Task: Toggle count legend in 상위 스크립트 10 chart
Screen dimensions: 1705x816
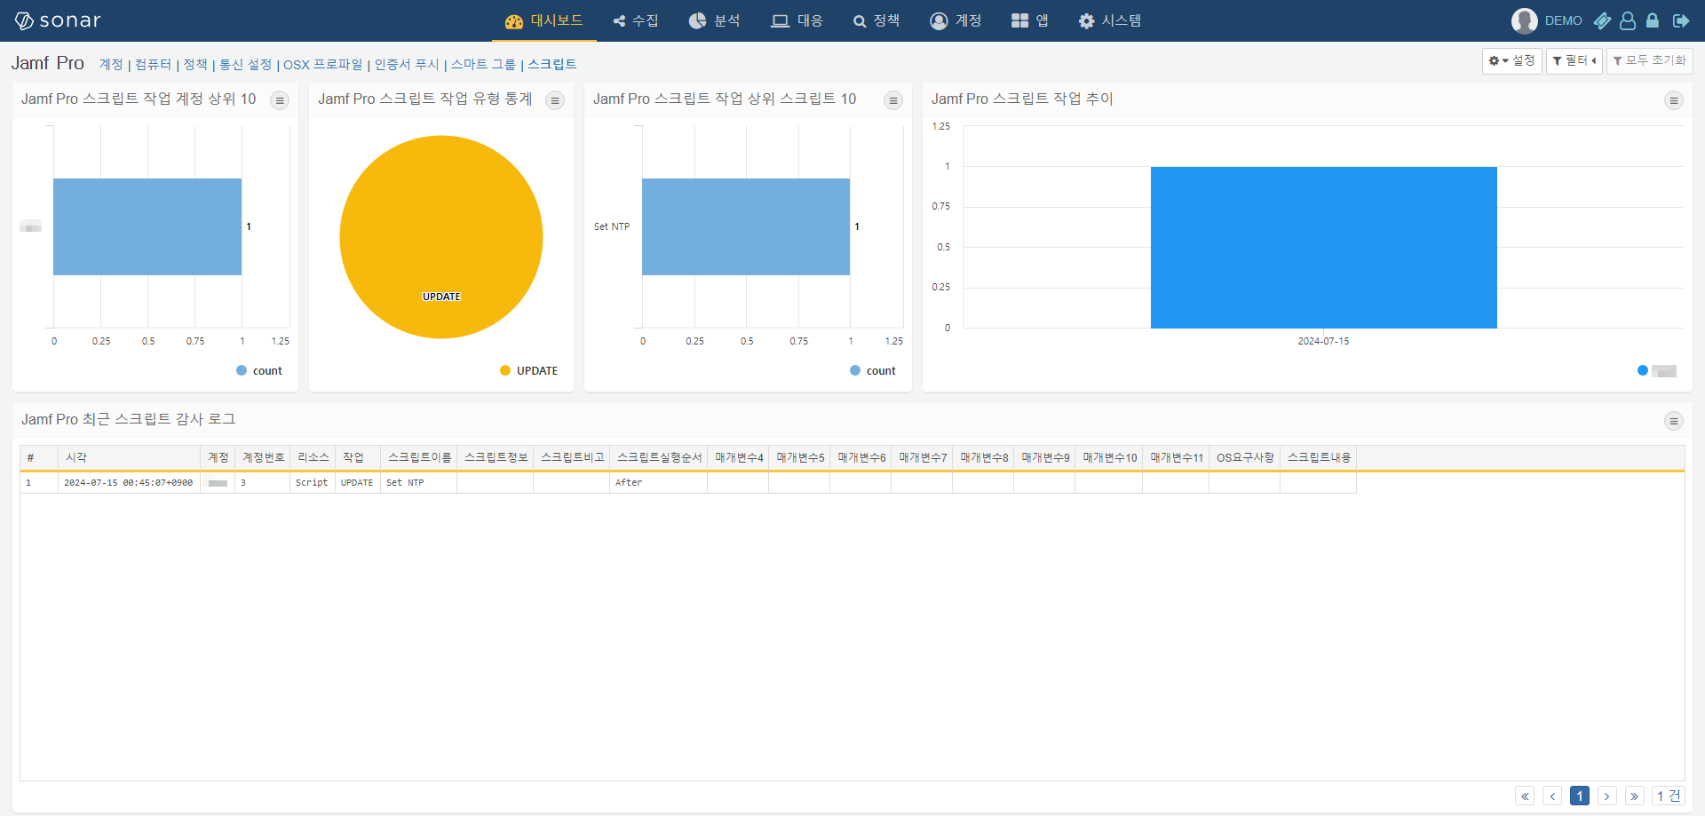Action: pos(873,371)
